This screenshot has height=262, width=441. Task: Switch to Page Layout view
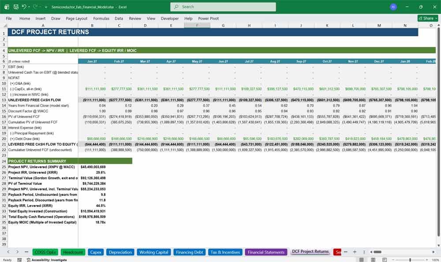click(373, 260)
